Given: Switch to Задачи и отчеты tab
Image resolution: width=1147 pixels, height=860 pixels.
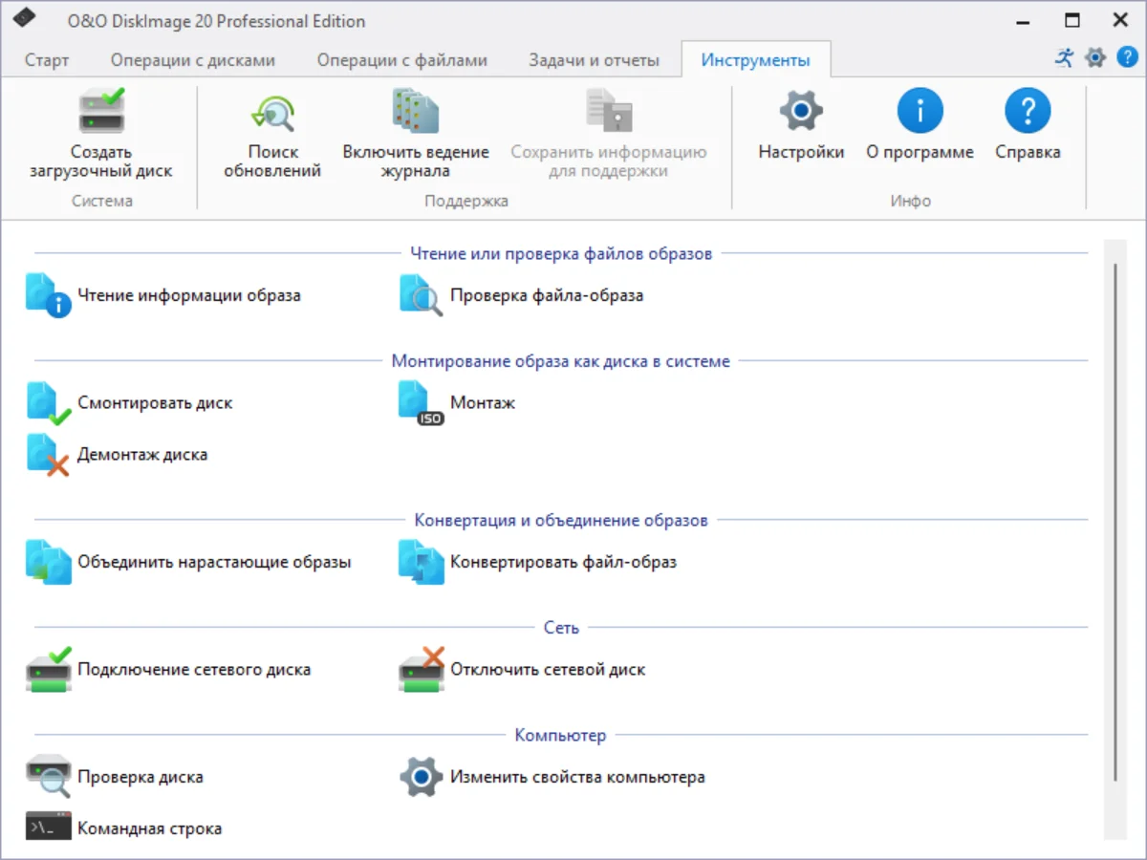Looking at the screenshot, I should [x=595, y=60].
